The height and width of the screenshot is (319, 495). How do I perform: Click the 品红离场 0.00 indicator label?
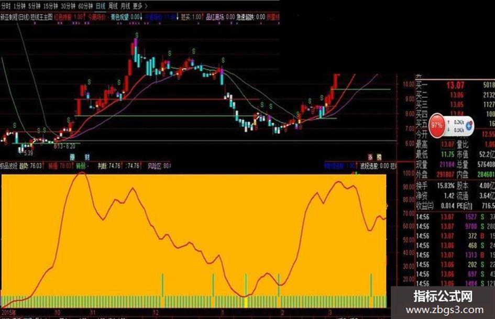pos(220,17)
